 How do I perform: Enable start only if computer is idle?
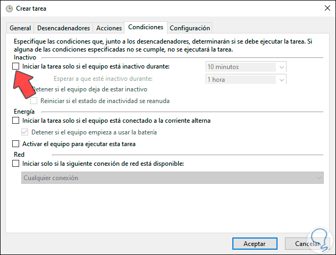(16, 66)
